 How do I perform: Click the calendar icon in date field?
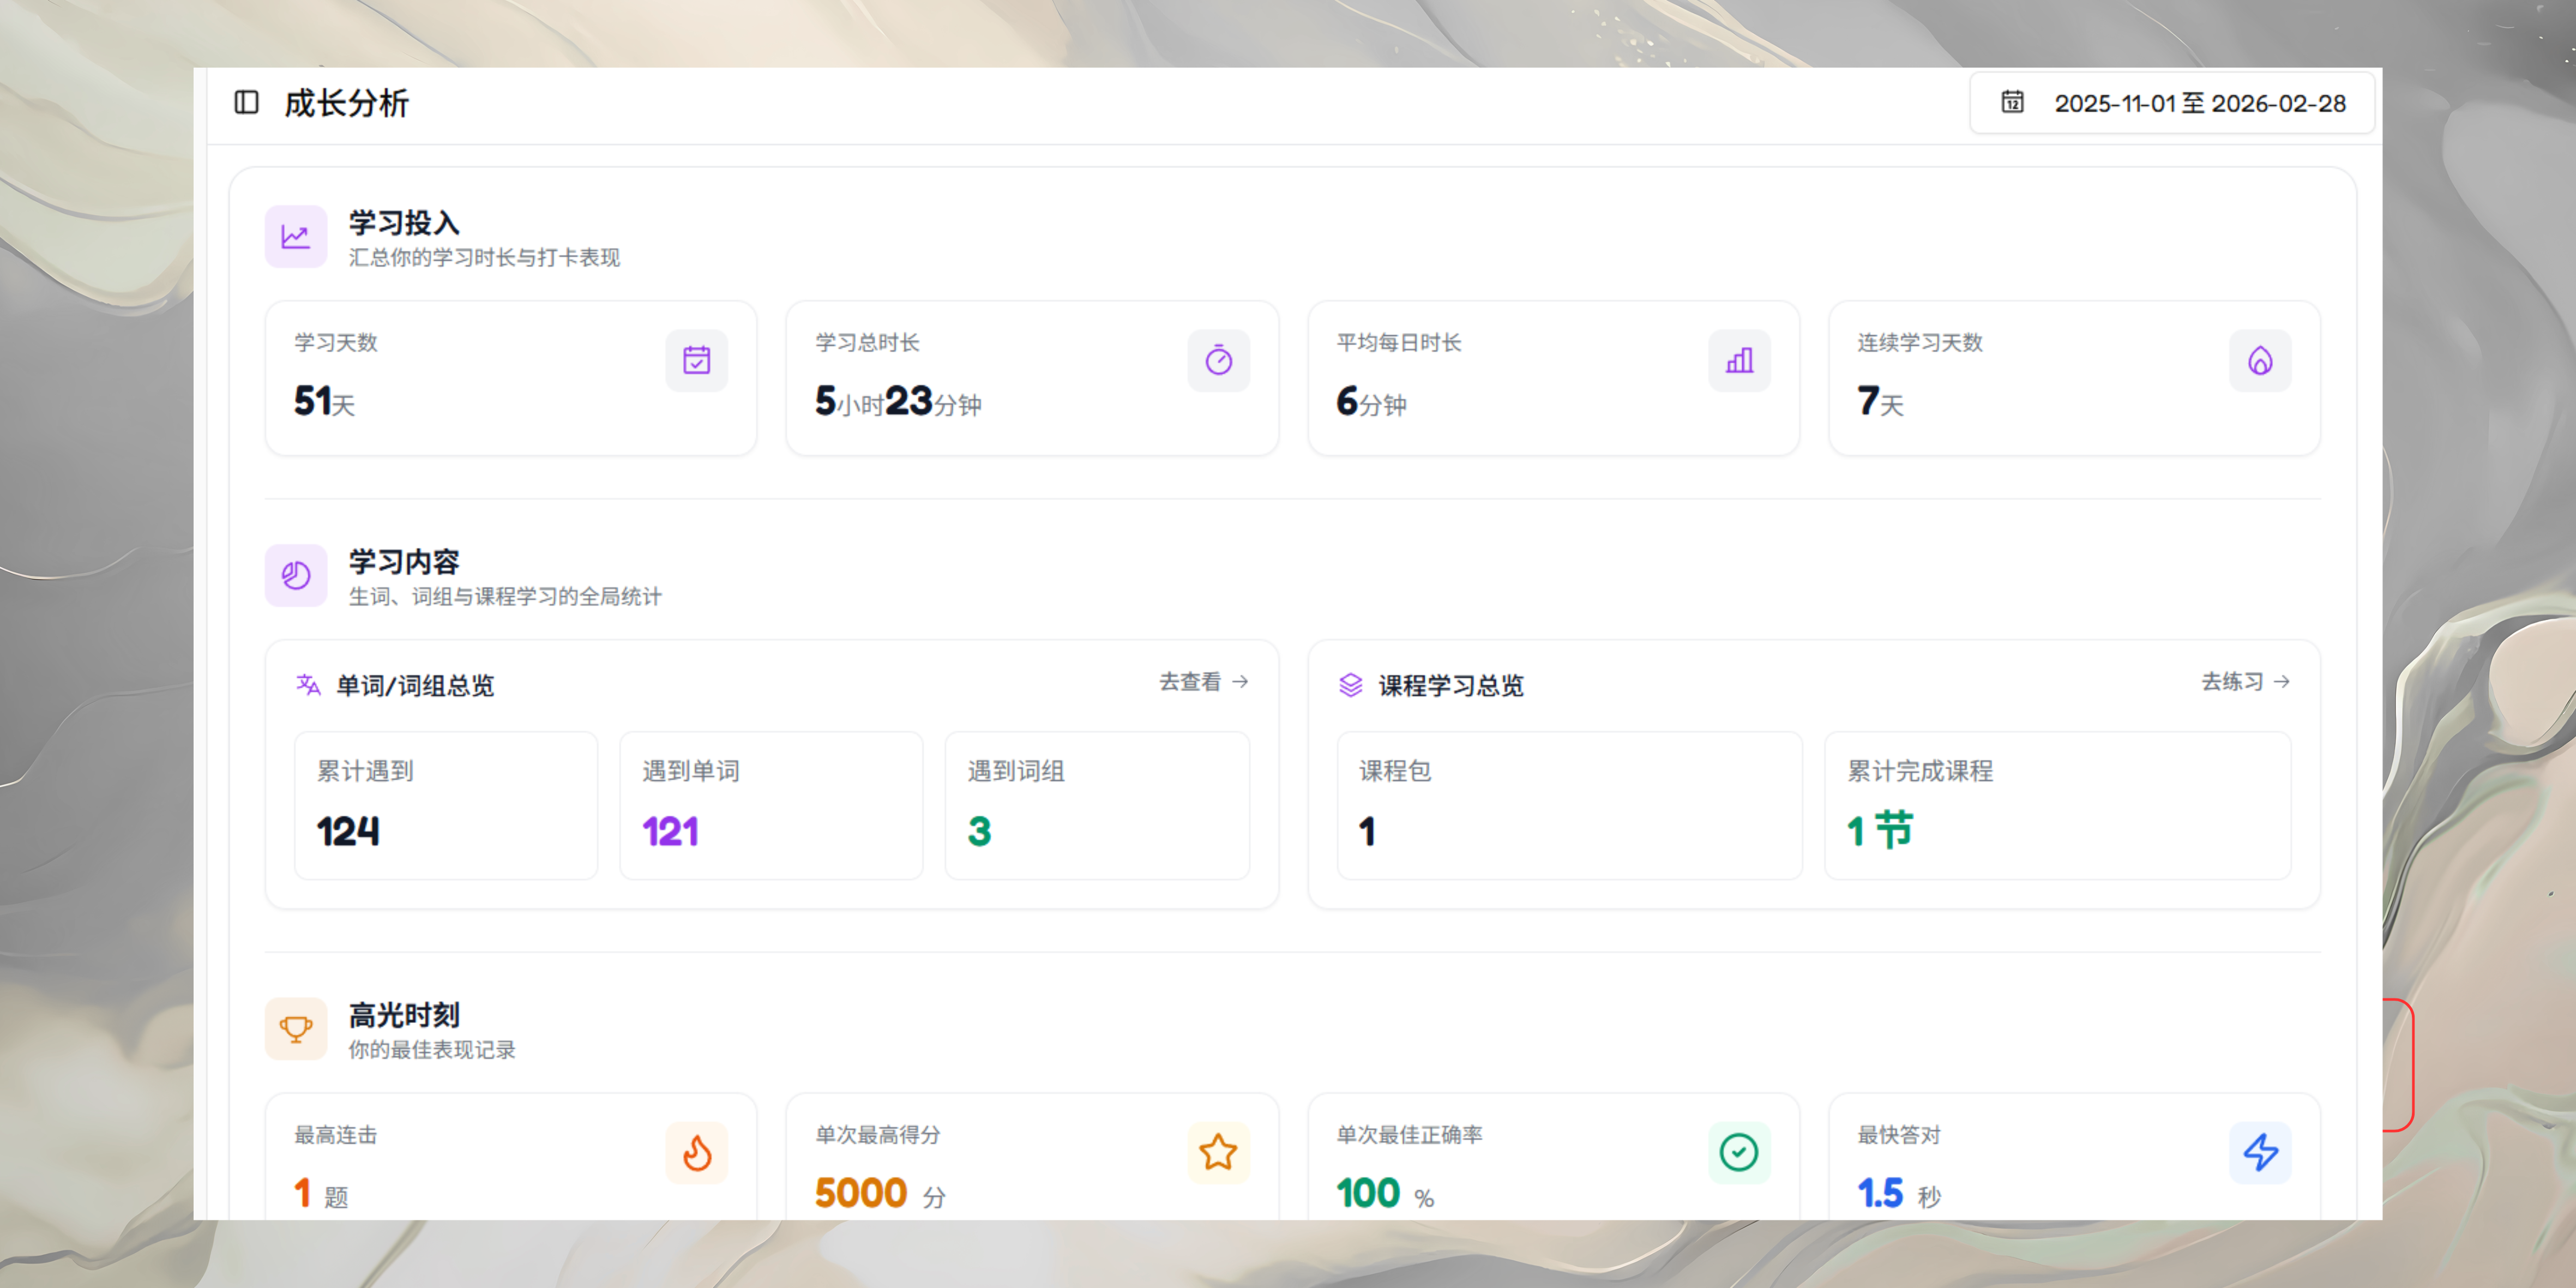pyautogui.click(x=2012, y=102)
